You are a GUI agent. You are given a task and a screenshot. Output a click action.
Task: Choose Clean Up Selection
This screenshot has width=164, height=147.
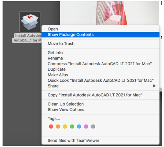(101, 104)
